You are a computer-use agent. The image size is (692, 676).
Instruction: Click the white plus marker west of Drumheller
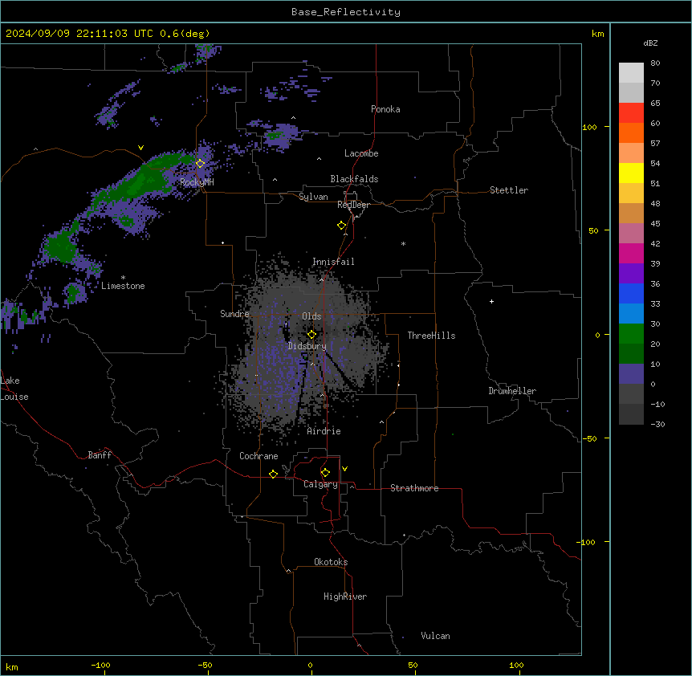pos(491,301)
